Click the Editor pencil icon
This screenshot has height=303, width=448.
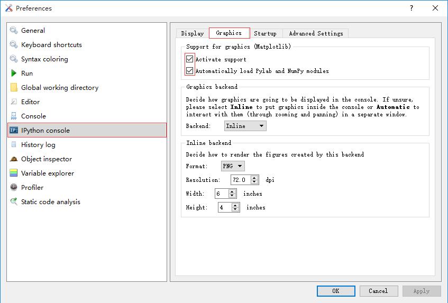coord(14,102)
